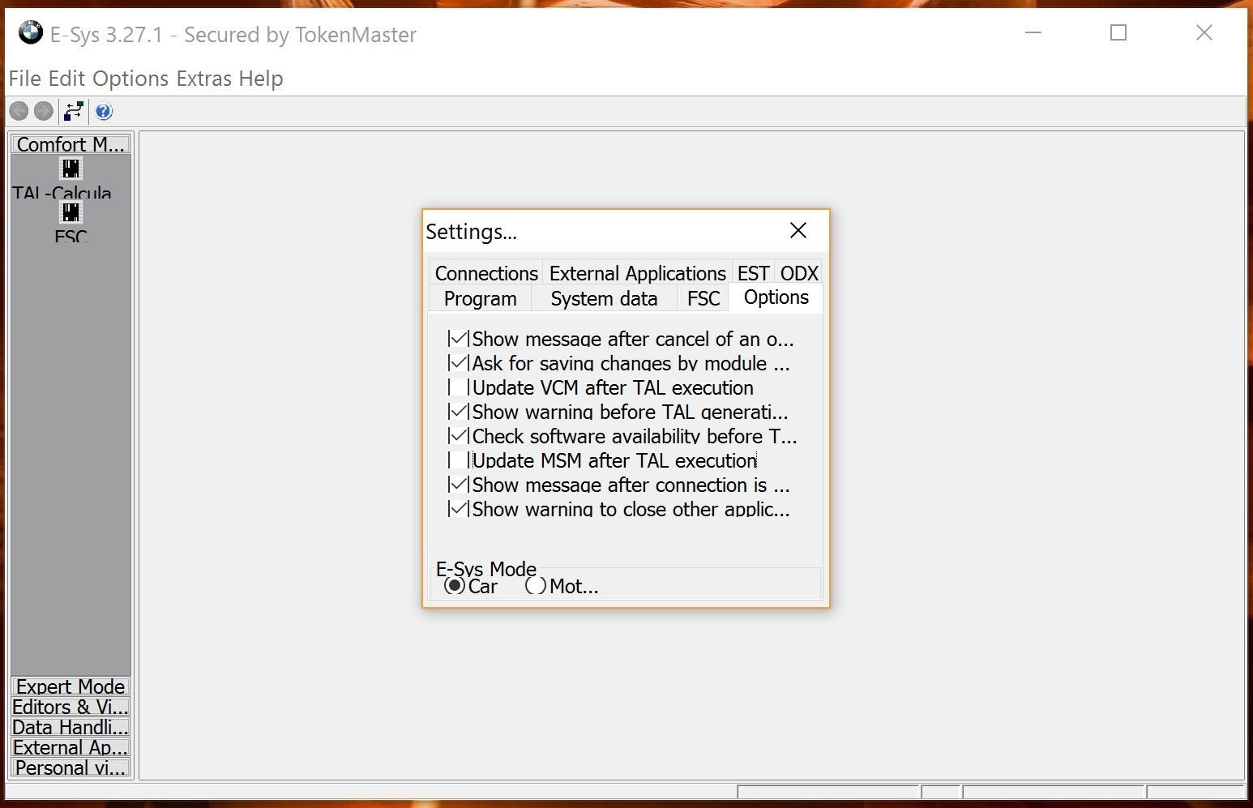Open the TAL-Calculating module icon
The height and width of the screenshot is (808, 1253).
click(x=71, y=169)
